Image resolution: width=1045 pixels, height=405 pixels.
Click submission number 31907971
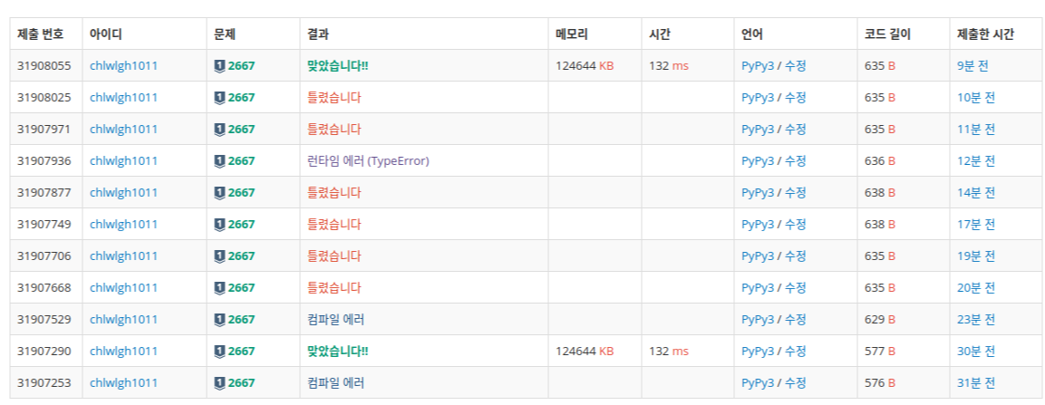(44, 130)
